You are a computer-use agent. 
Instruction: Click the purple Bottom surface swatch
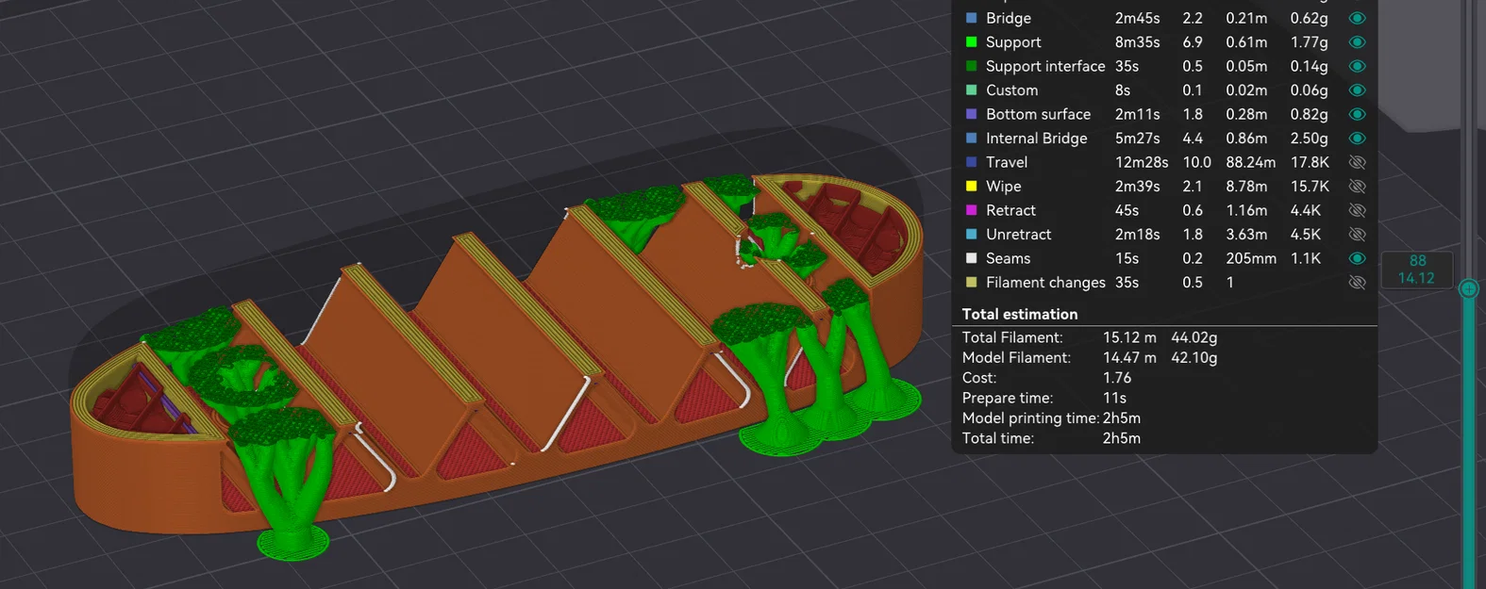coord(971,114)
